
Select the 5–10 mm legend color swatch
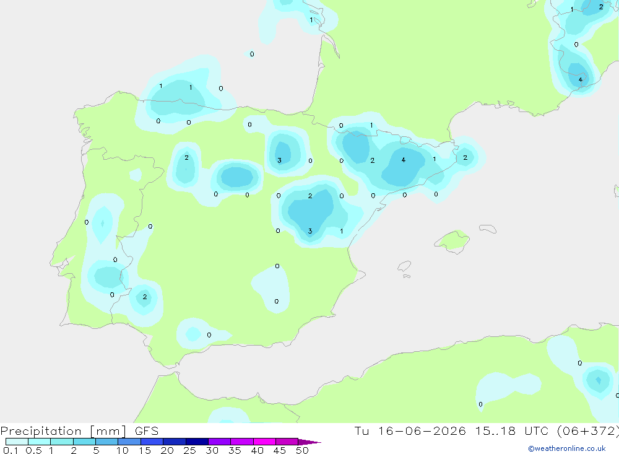[107, 442]
